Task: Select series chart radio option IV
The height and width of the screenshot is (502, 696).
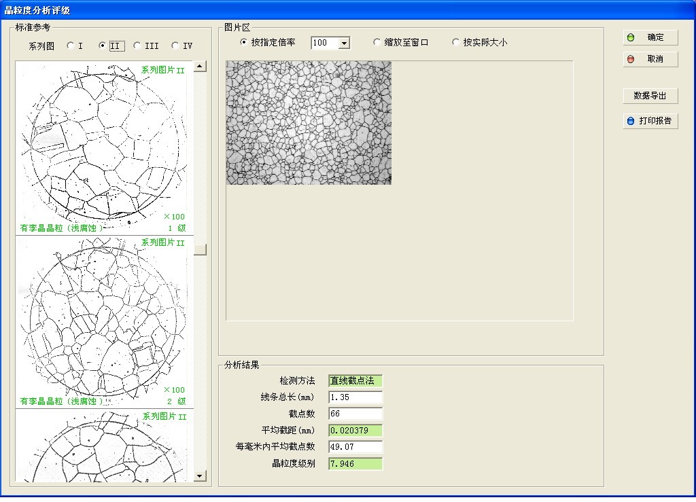Action: click(175, 46)
